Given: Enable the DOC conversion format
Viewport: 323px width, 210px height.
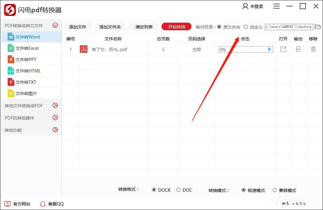Looking at the screenshot, I should pos(178,190).
